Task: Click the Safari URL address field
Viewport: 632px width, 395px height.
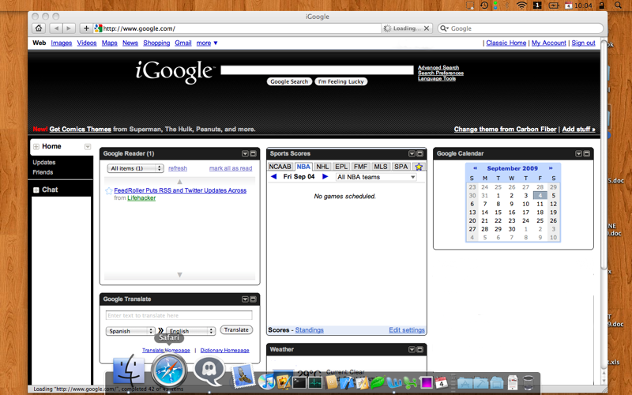Action: pos(237,28)
